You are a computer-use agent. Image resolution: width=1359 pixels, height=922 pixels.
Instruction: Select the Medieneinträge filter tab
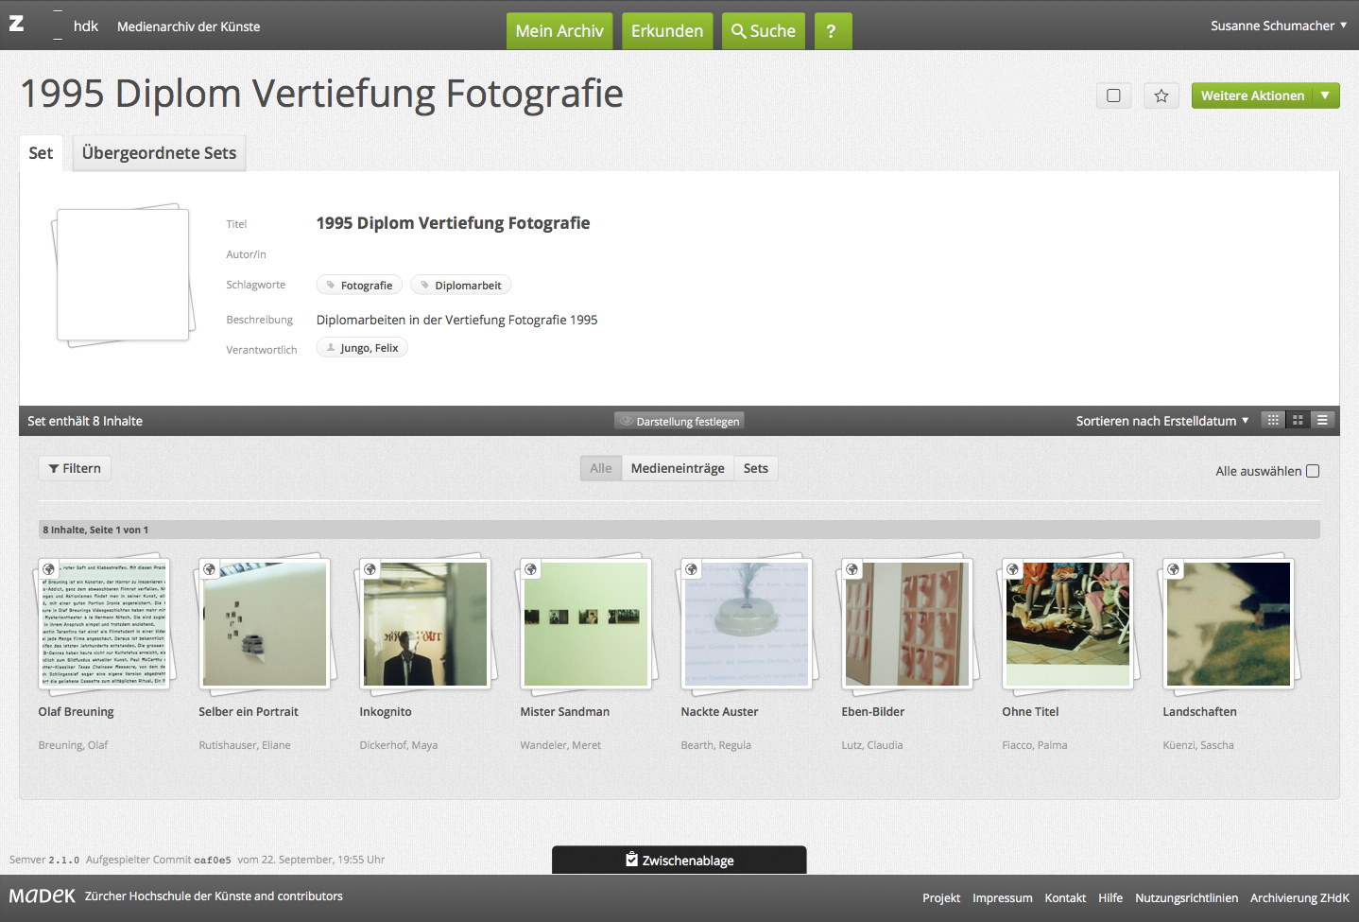(678, 468)
